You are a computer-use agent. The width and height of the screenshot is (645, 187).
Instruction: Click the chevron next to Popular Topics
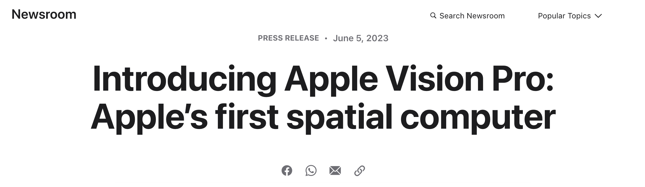[598, 16]
